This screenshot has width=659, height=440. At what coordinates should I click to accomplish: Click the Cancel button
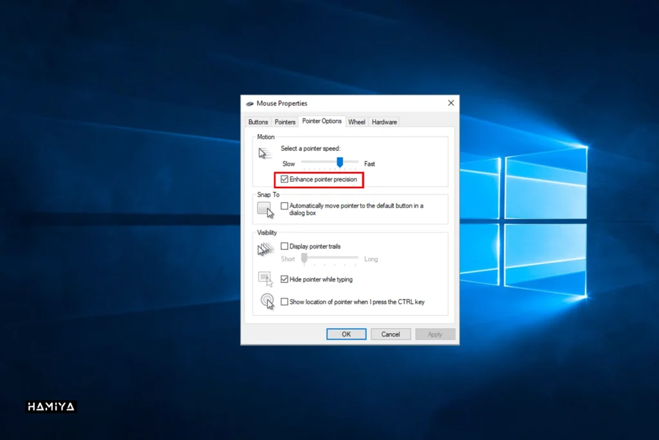(391, 334)
